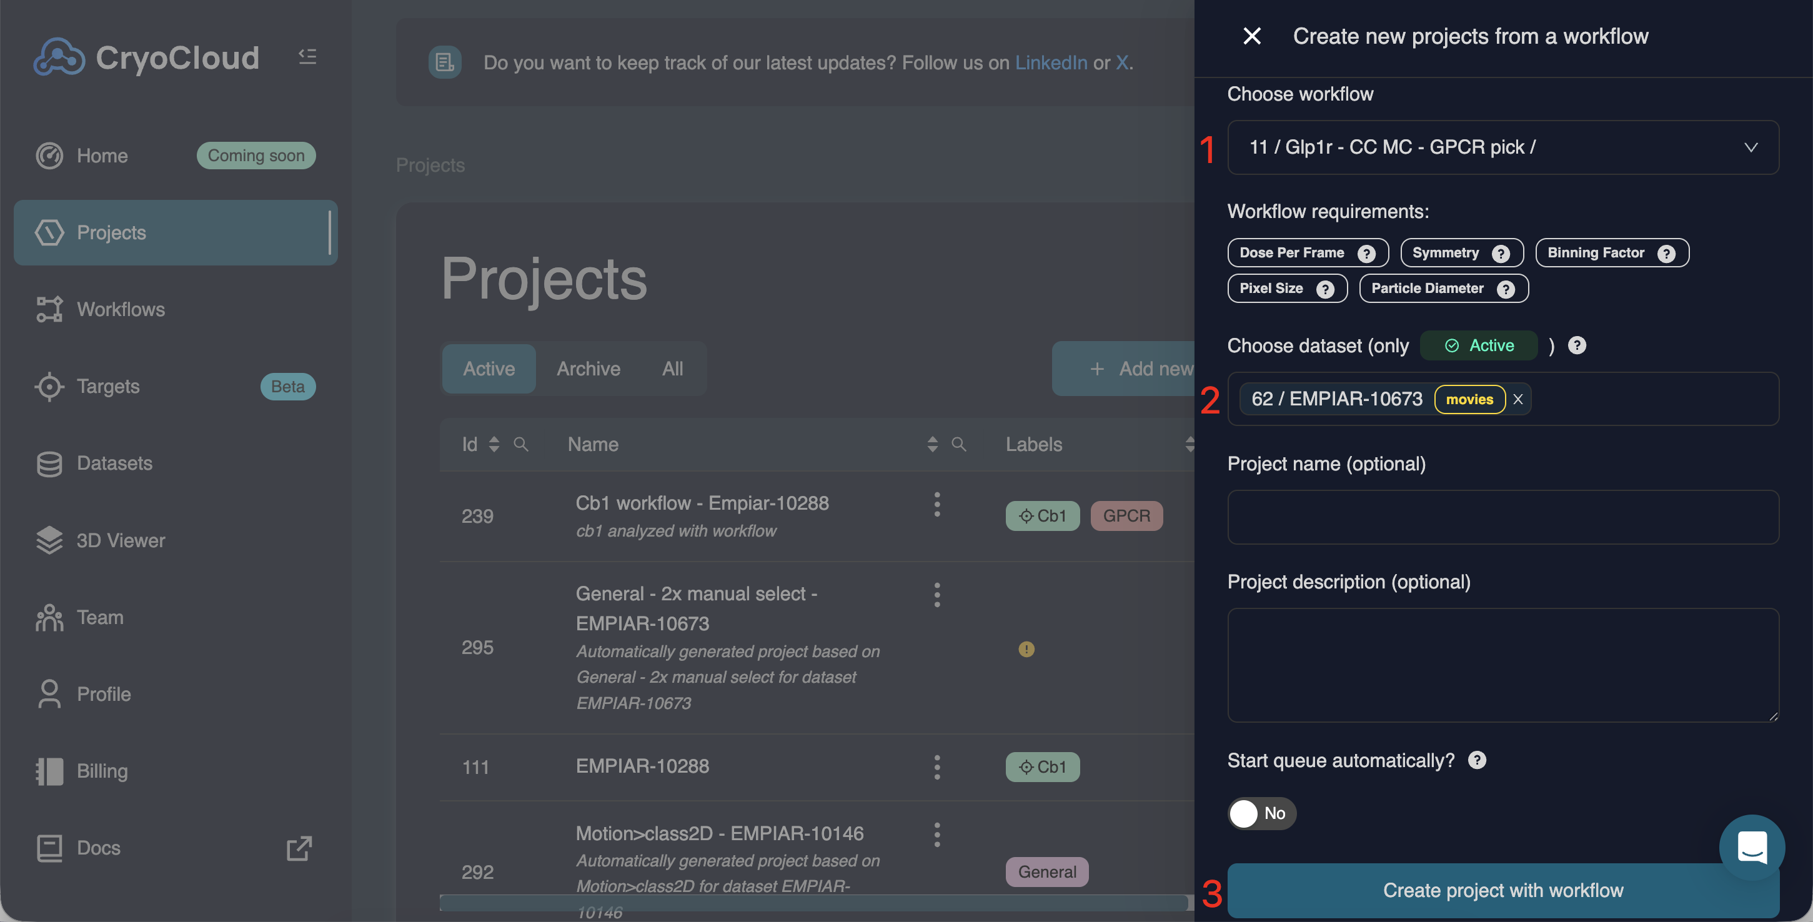Sort the projects table by Id column
Screen dimensions: 1813x922
click(494, 444)
